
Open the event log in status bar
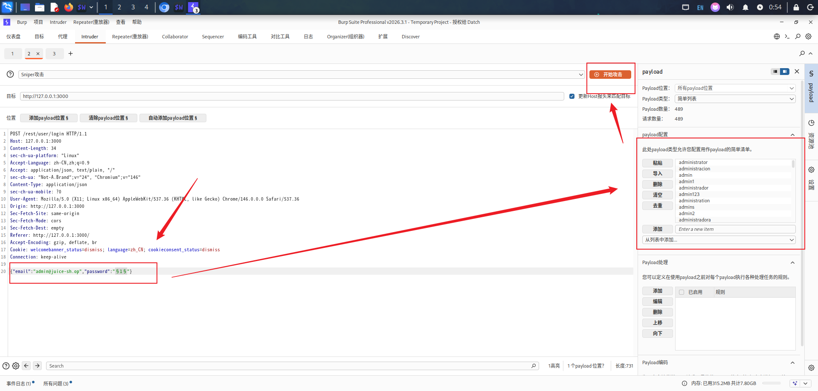point(19,383)
